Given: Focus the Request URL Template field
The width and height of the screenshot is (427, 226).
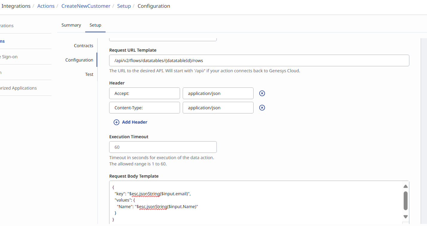Looking at the screenshot, I should [x=259, y=61].
